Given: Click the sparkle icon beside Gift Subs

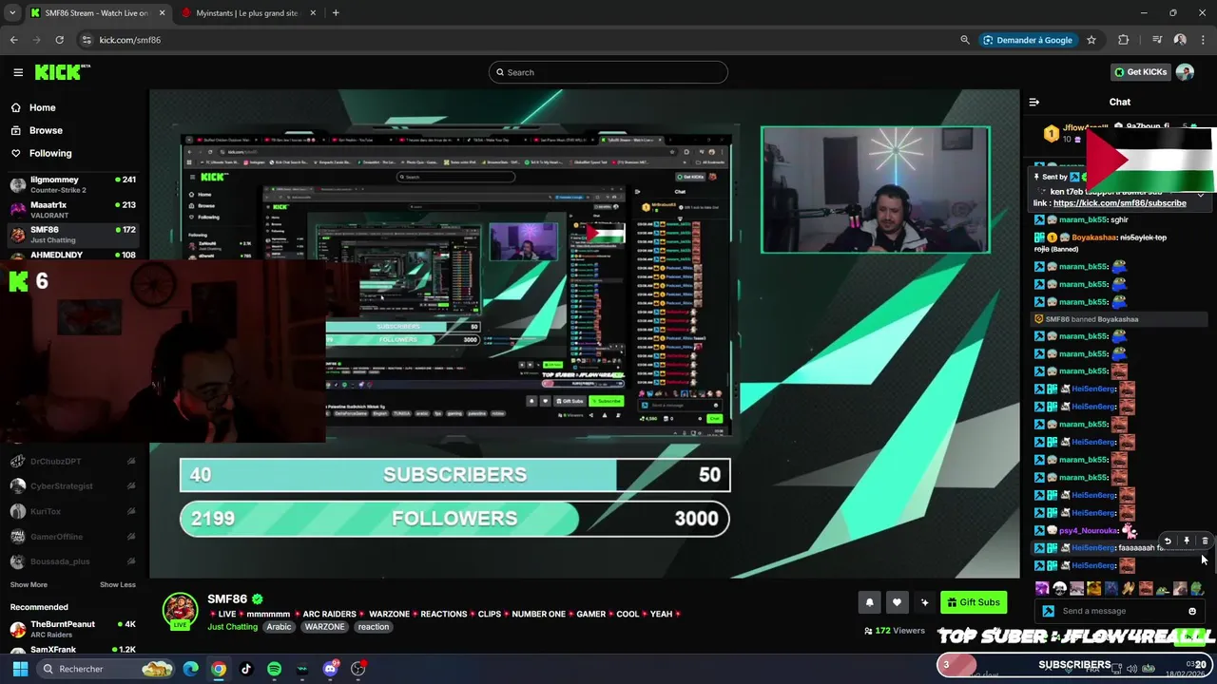Looking at the screenshot, I should click(924, 602).
